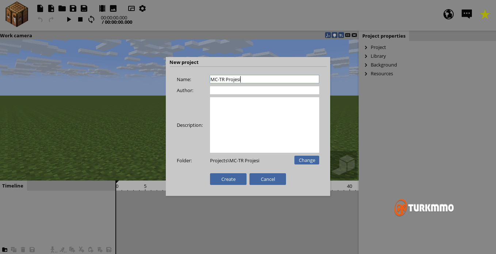Image resolution: width=496 pixels, height=254 pixels.
Task: Click the run cycle keyframes icon
Action: [63, 250]
